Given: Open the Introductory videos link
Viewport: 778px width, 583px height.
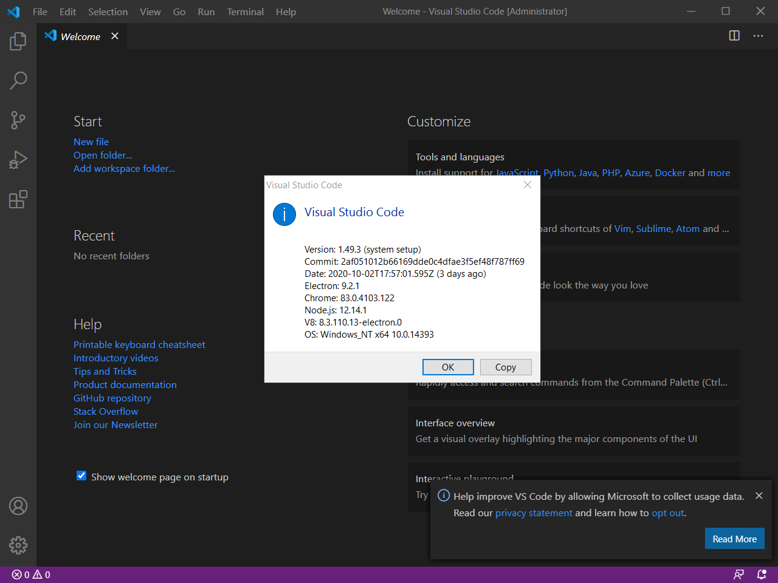Looking at the screenshot, I should tap(115, 358).
